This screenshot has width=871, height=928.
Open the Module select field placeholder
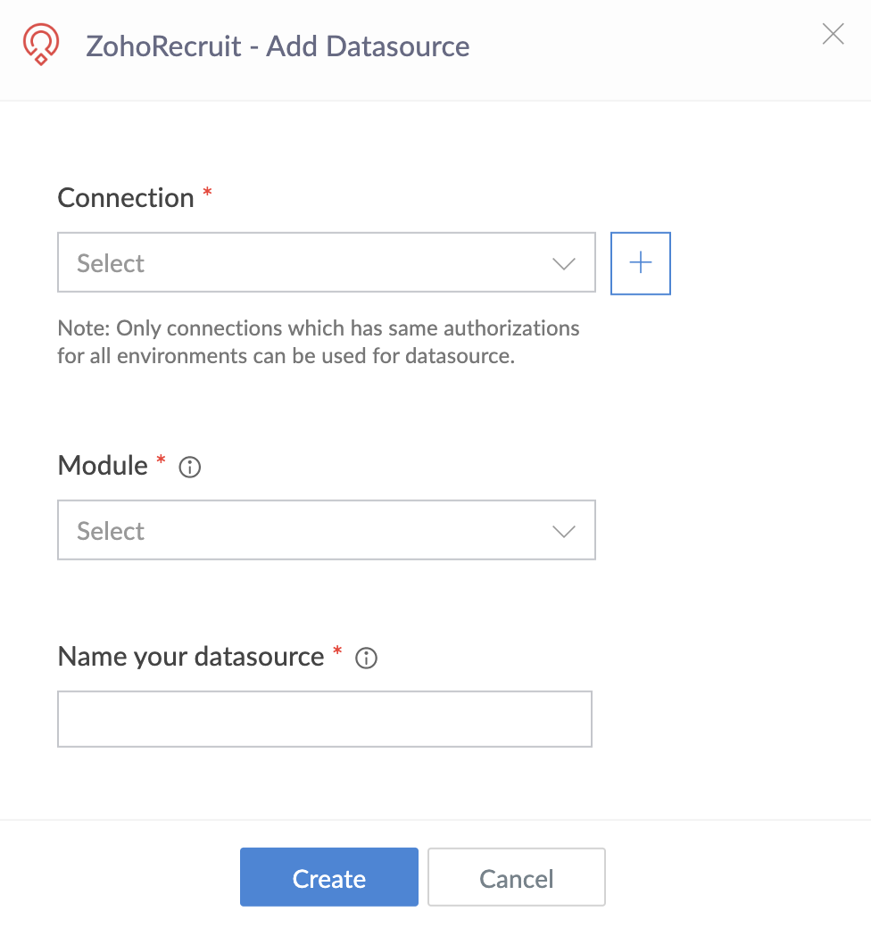(112, 531)
